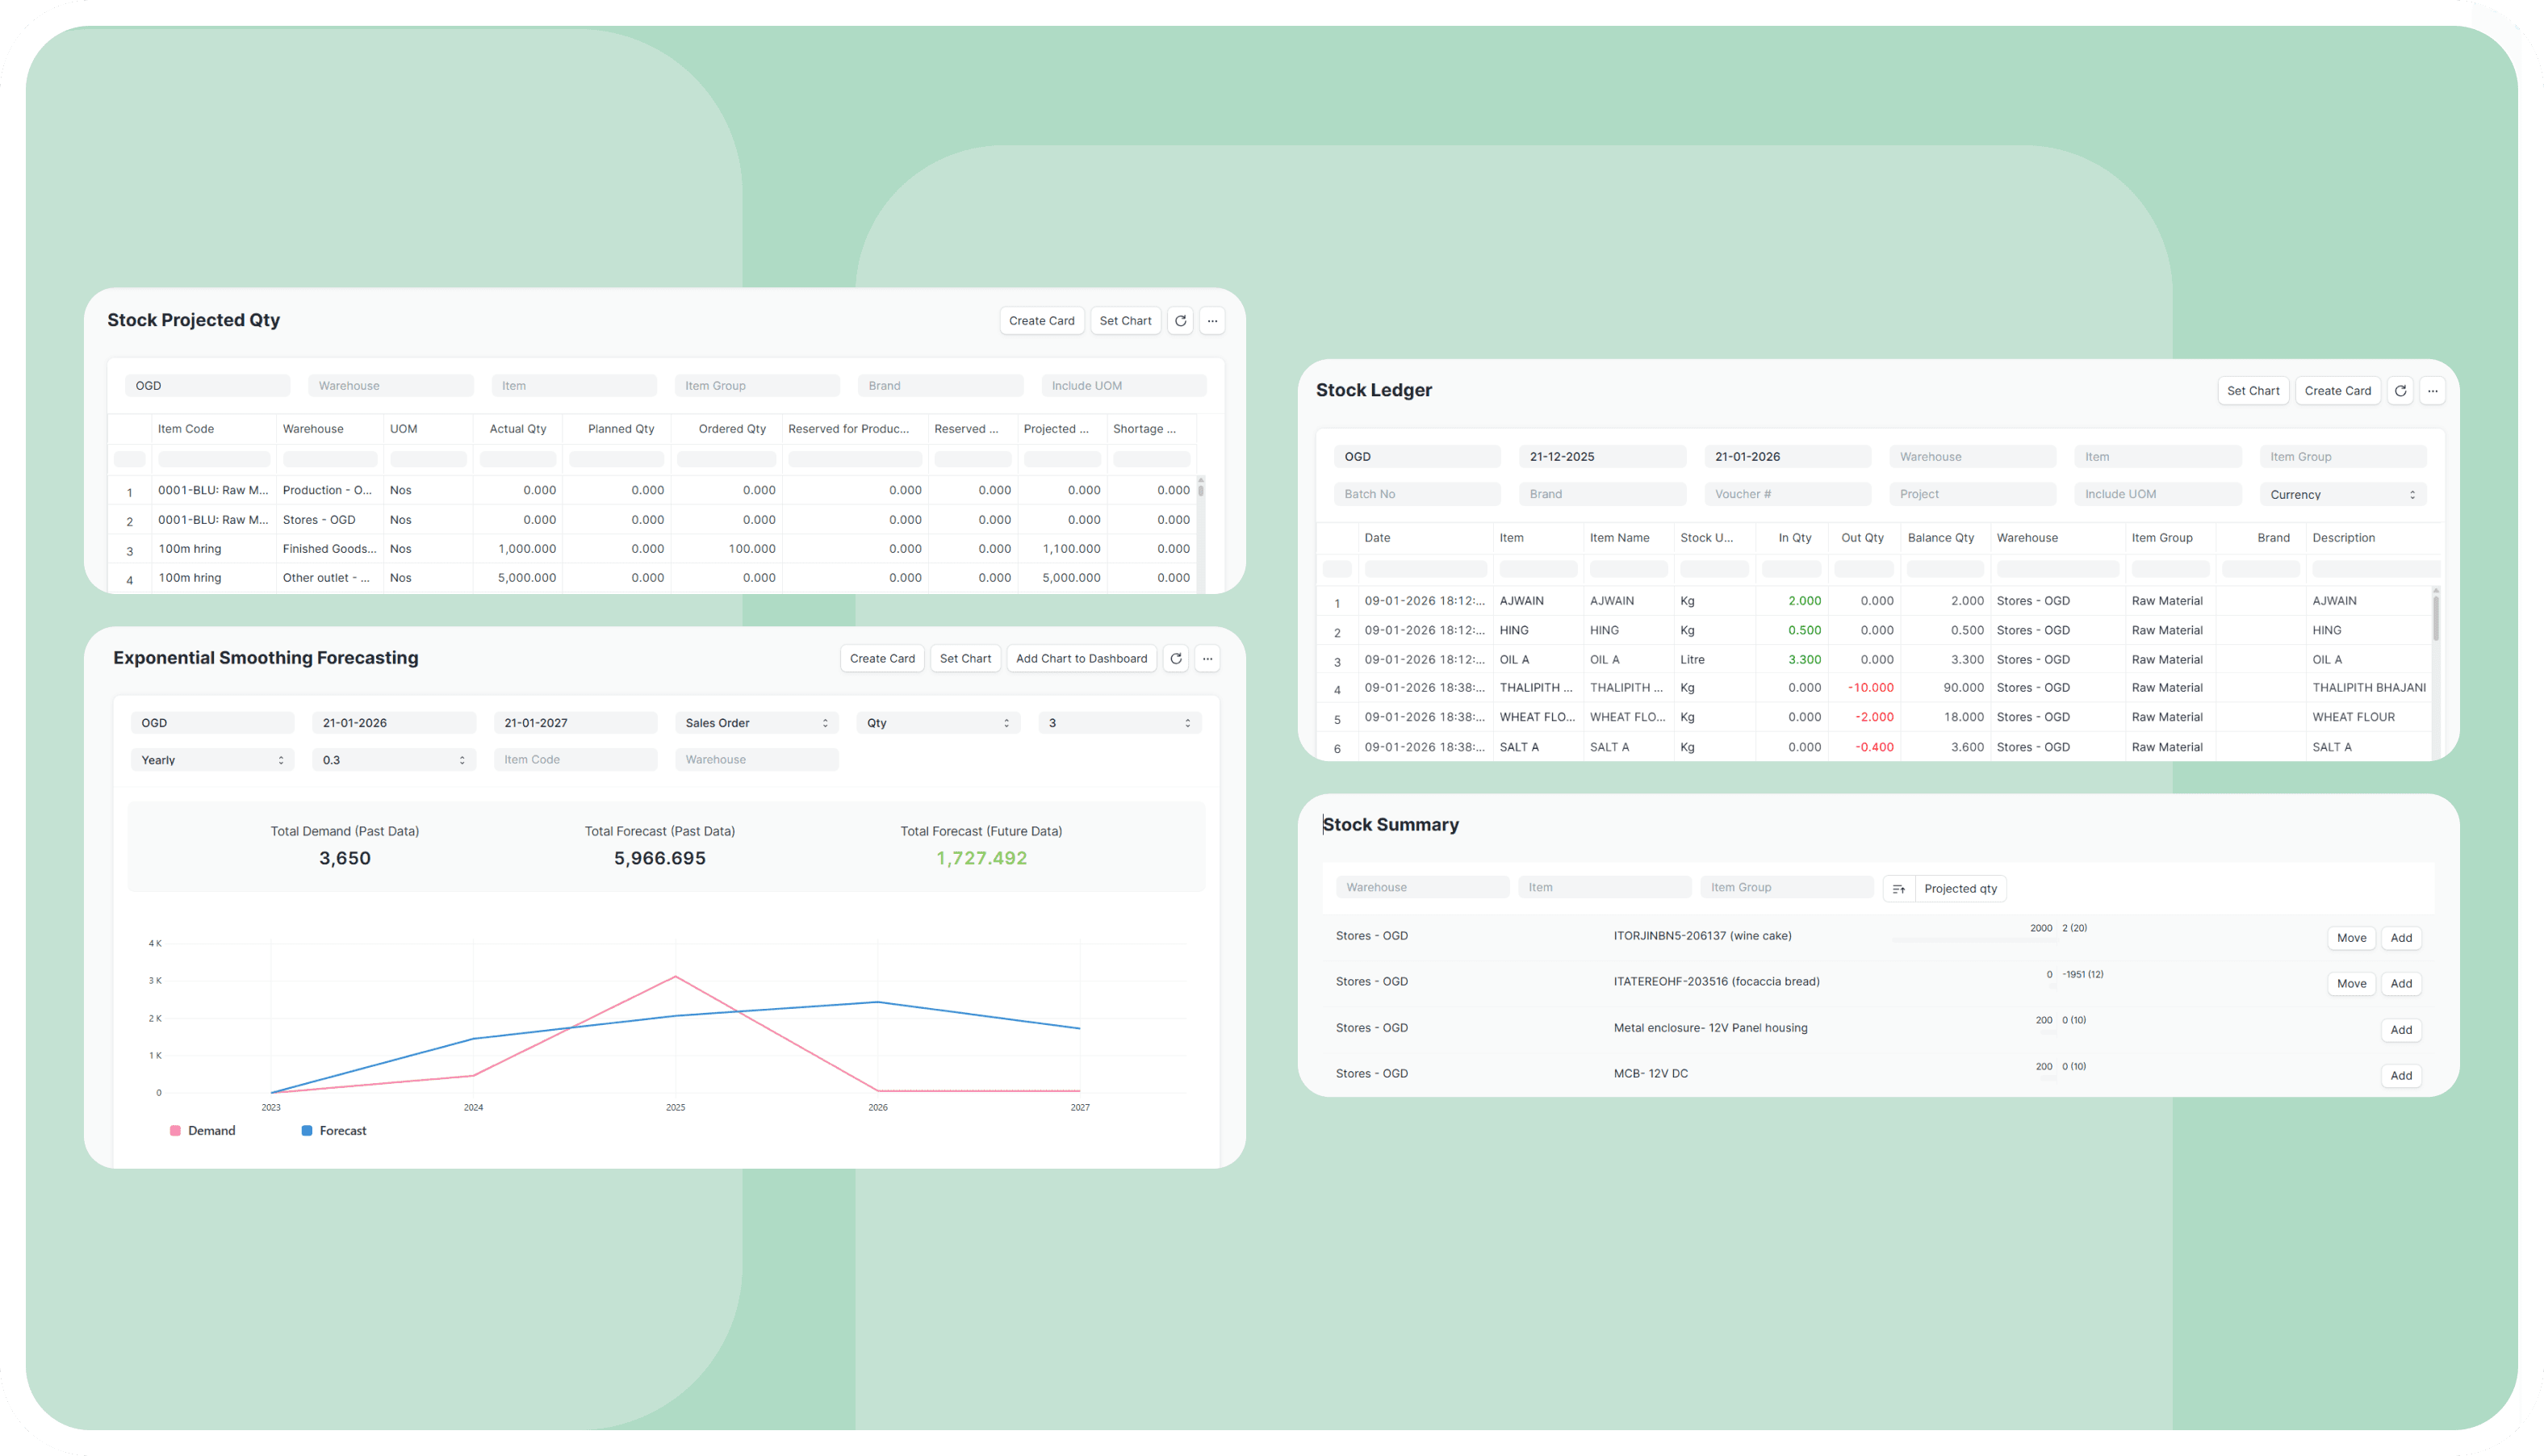The image size is (2544, 1456).
Task: Open the Currency dropdown in Stock Ledger
Action: (2342, 493)
